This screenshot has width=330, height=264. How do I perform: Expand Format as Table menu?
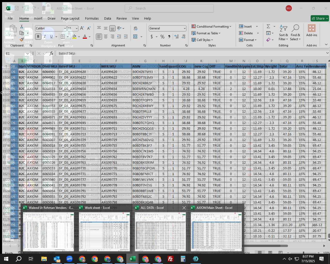tap(206, 33)
